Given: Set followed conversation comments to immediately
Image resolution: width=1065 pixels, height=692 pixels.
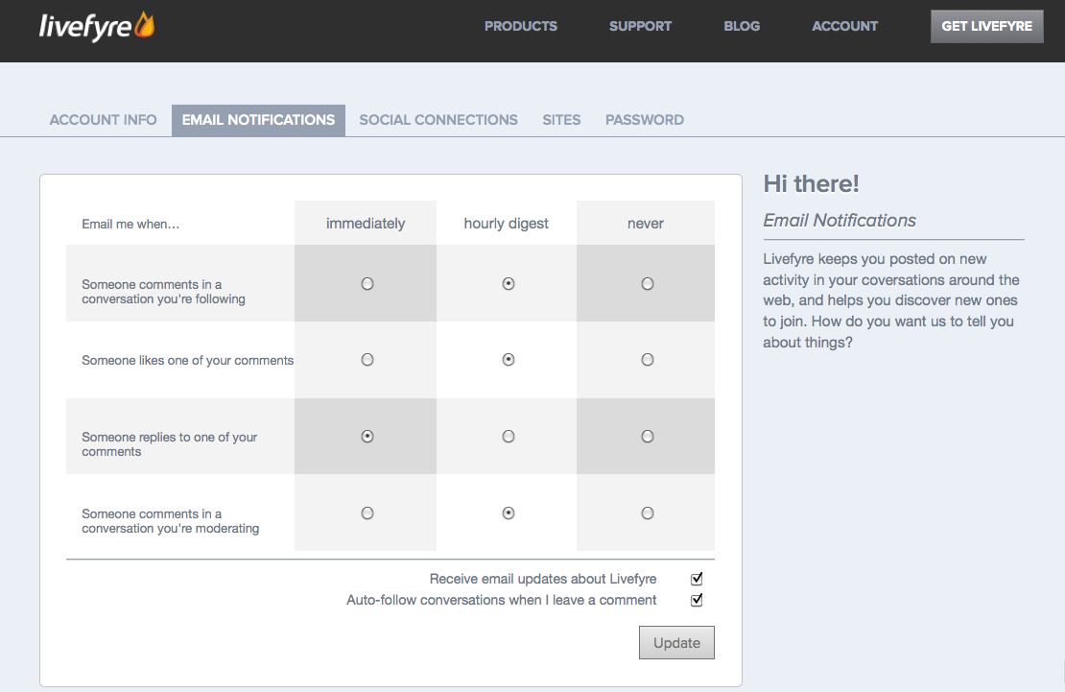Looking at the screenshot, I should click(x=367, y=284).
